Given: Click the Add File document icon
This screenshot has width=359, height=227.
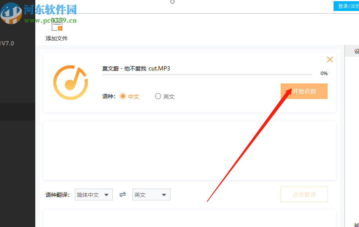Looking at the screenshot, I should [57, 24].
